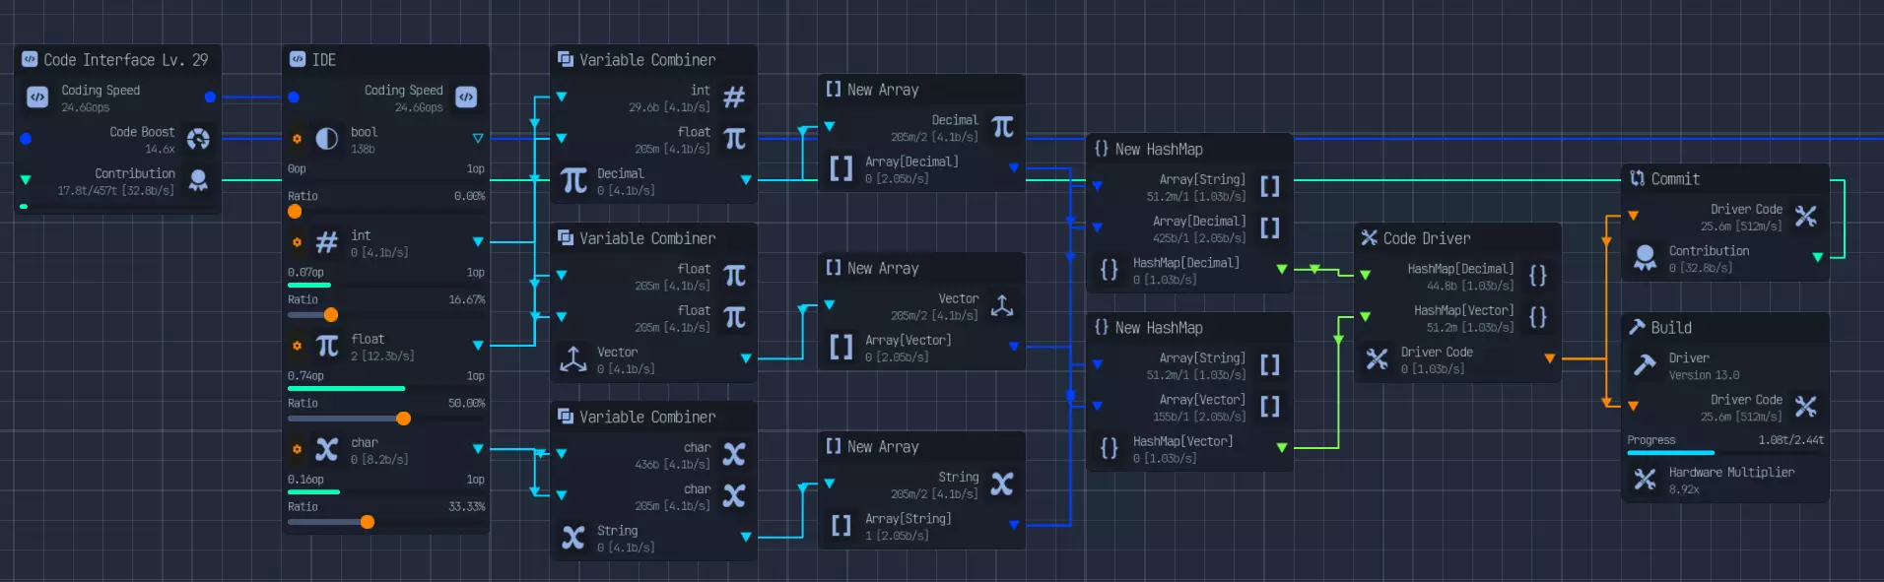Click the HashMap[Decimal] green output port on New HashMap
Image resolution: width=1884 pixels, height=582 pixels.
(1282, 270)
